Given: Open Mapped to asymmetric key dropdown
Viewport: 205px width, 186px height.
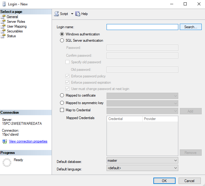Looking at the screenshot, I should click(142, 103).
